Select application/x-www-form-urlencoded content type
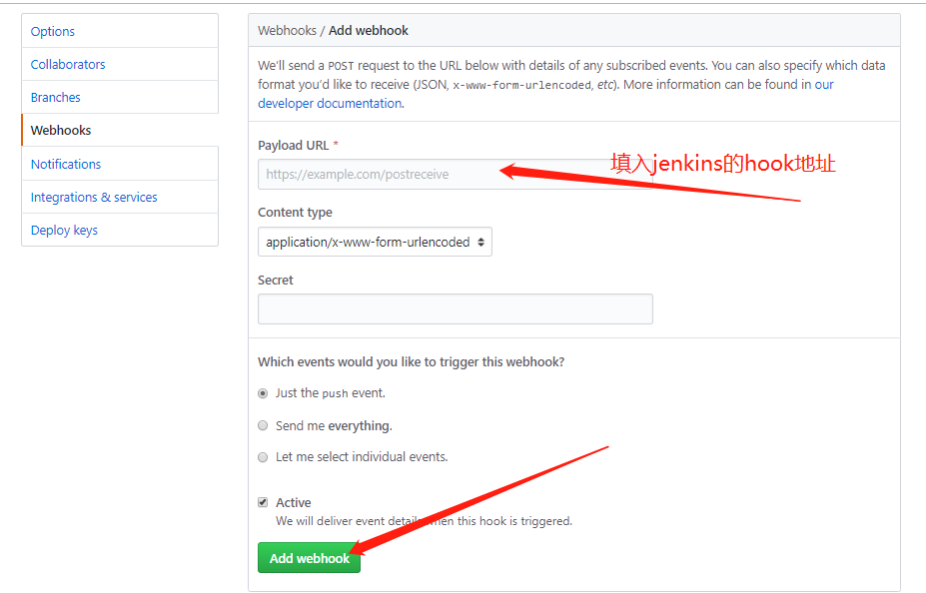 [x=375, y=241]
